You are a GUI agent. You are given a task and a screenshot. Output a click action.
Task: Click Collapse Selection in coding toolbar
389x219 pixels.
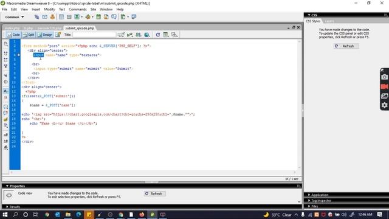pos(5,60)
